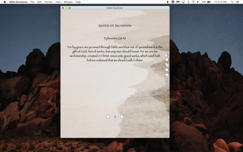Screen dimensions: 243x152
Task: Open the Format menu
Action: coord(48,2)
